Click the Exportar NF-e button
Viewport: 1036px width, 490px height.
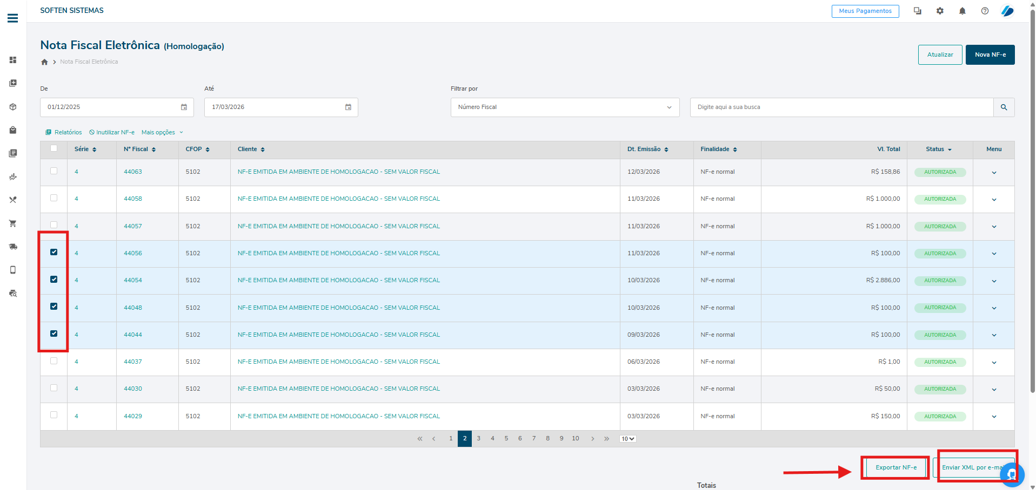pos(895,467)
